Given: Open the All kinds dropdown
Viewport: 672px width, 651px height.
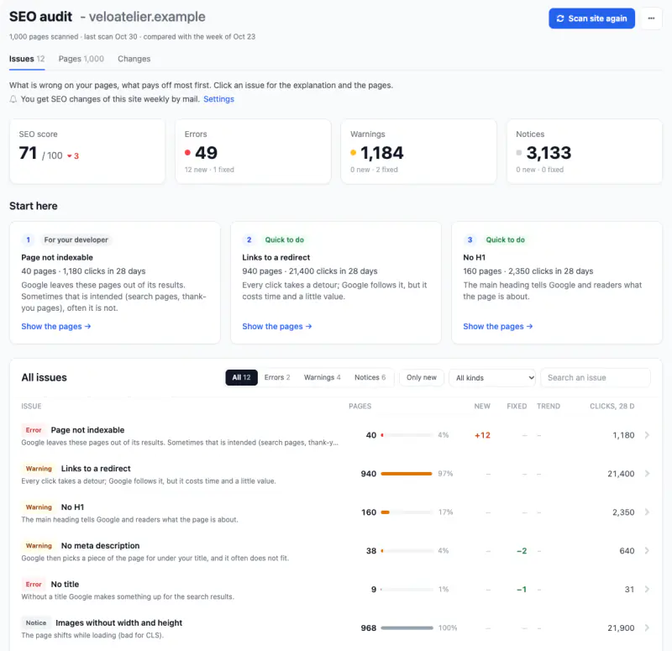Looking at the screenshot, I should click(x=492, y=377).
